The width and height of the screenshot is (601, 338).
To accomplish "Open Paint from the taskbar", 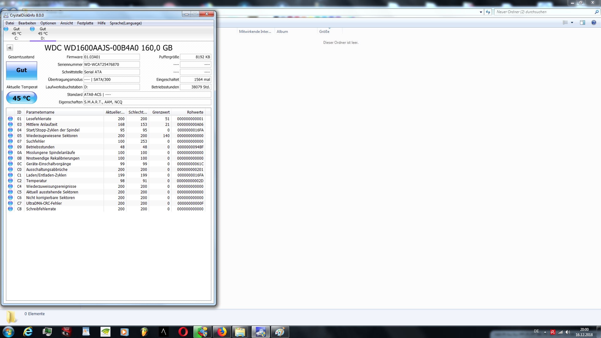I will tap(280, 332).
